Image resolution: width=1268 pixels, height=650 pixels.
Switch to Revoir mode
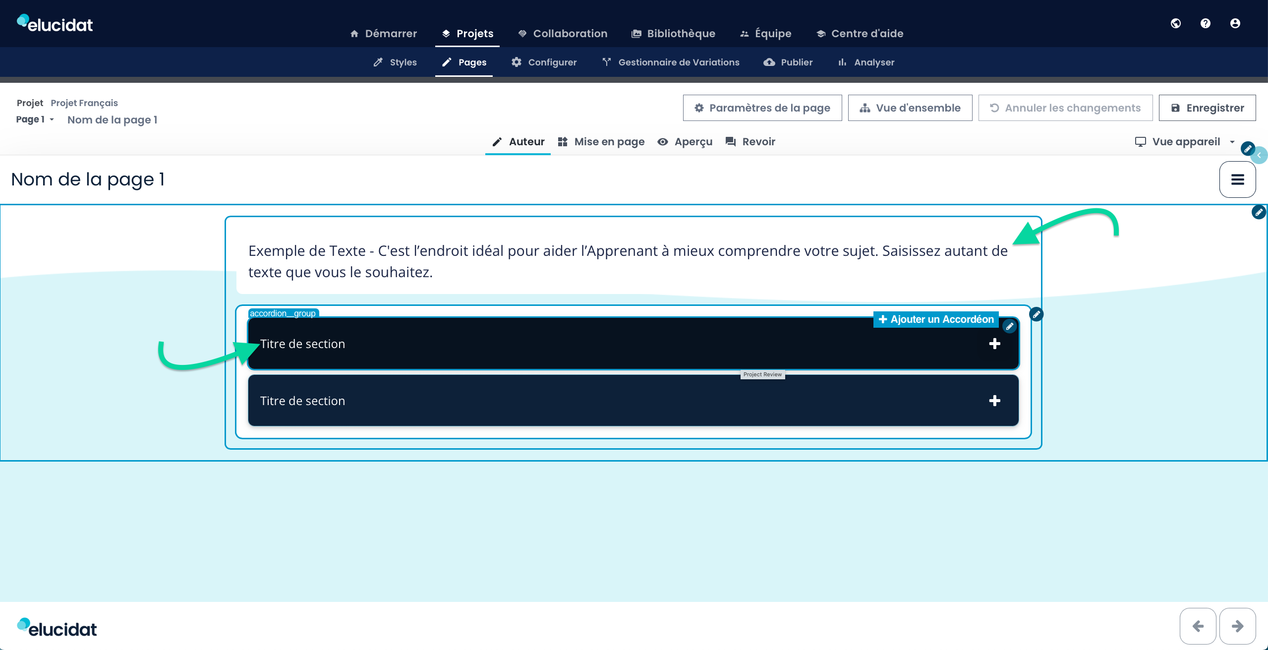coord(750,142)
